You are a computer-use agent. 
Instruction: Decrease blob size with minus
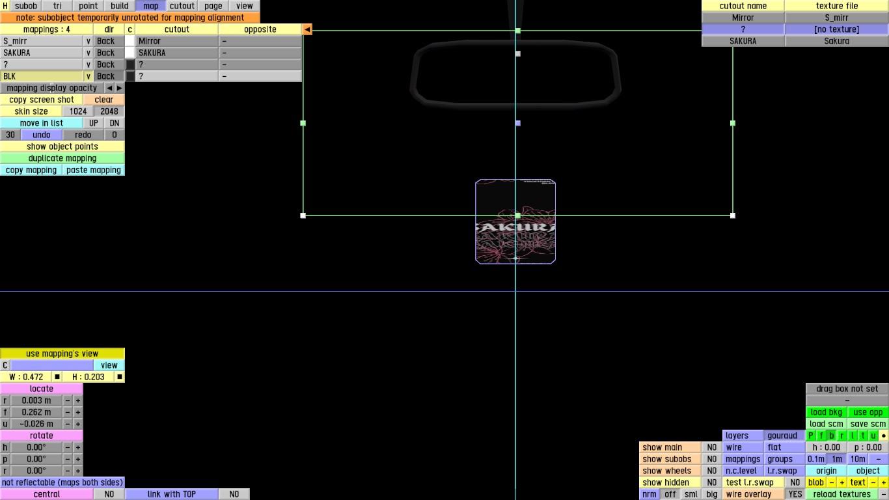832,482
